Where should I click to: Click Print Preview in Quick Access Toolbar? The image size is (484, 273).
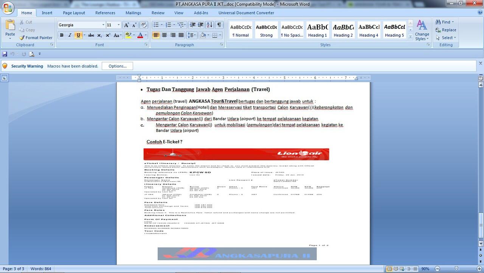click(x=31, y=54)
